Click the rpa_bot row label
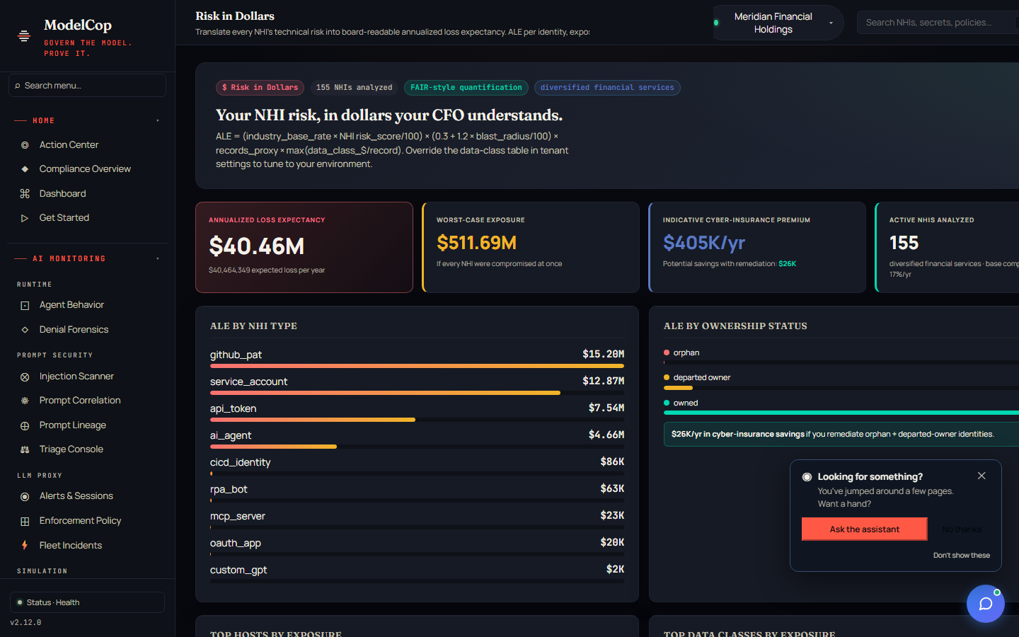The height and width of the screenshot is (637, 1019). tap(229, 489)
